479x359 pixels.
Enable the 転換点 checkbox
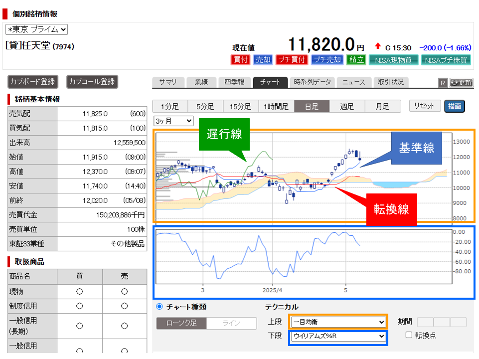point(409,335)
